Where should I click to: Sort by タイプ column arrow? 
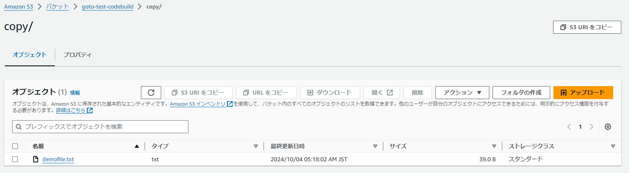pos(256,146)
